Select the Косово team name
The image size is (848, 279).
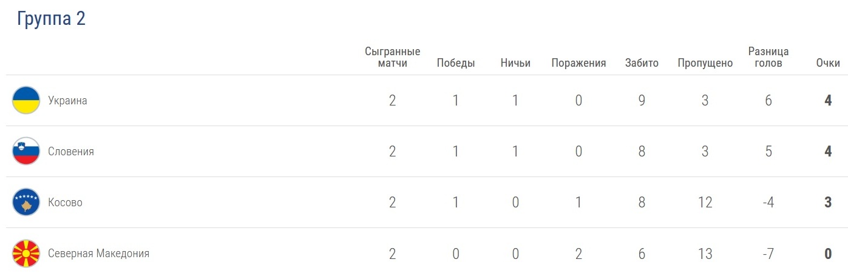click(65, 203)
